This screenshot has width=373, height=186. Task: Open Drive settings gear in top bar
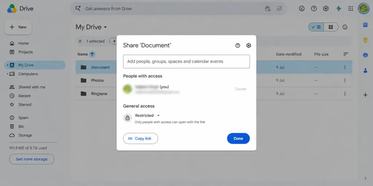(326, 9)
